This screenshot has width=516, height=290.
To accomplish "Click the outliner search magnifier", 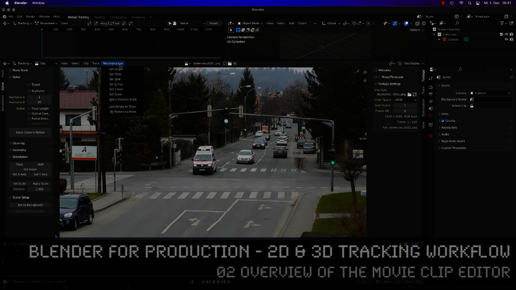I will click(x=457, y=23).
